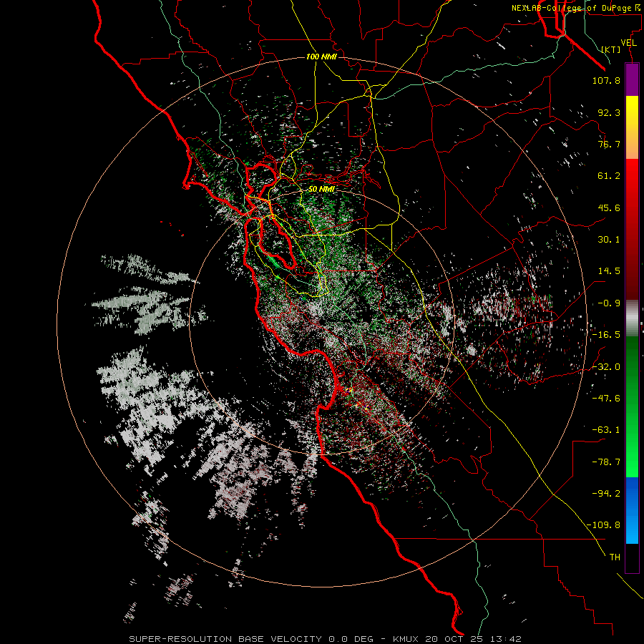644x644 pixels.
Task: Click the -32.0 velocity scale value
Action: (606, 367)
